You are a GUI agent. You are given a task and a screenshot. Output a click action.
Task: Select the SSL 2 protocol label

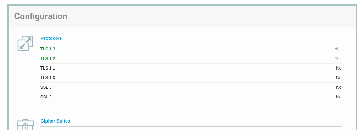point(46,97)
